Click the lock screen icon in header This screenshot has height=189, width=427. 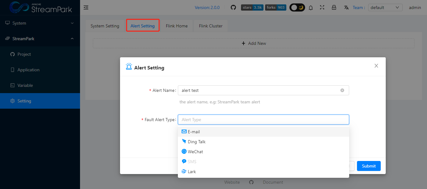(334, 7)
